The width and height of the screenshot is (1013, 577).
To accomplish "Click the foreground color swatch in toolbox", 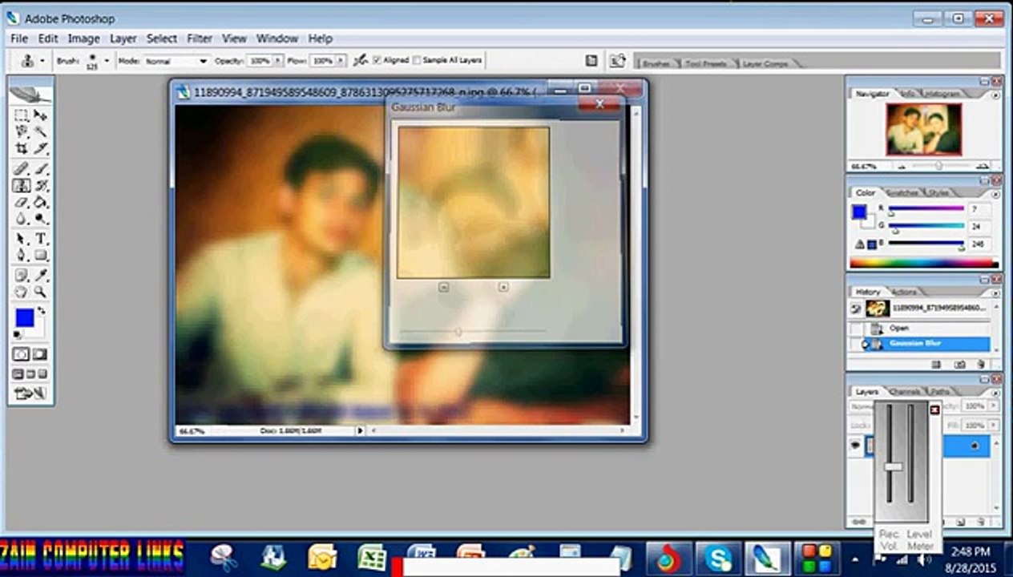I will [x=24, y=317].
